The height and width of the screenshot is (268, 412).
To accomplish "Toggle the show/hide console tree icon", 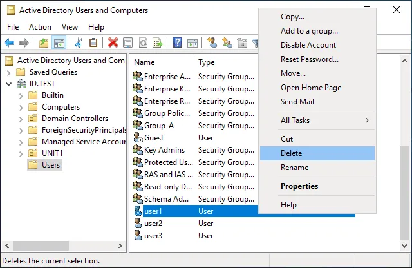I will [x=59, y=43].
